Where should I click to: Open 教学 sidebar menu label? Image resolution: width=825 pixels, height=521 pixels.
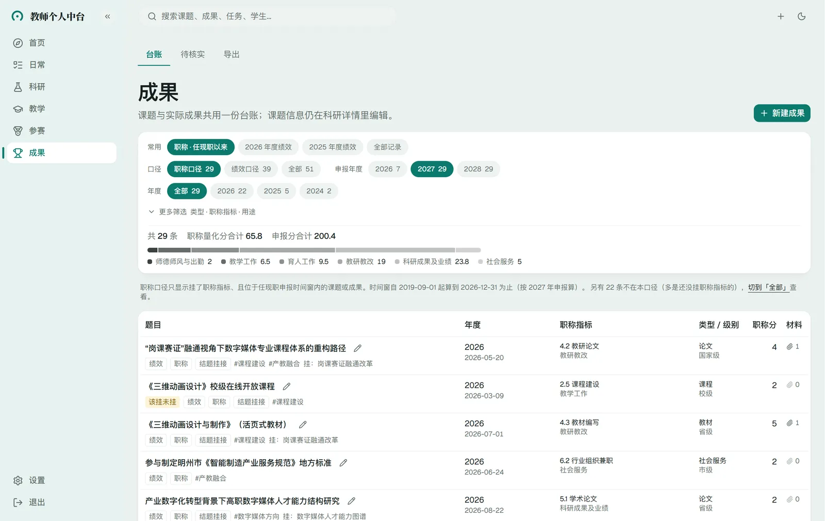pyautogui.click(x=37, y=109)
